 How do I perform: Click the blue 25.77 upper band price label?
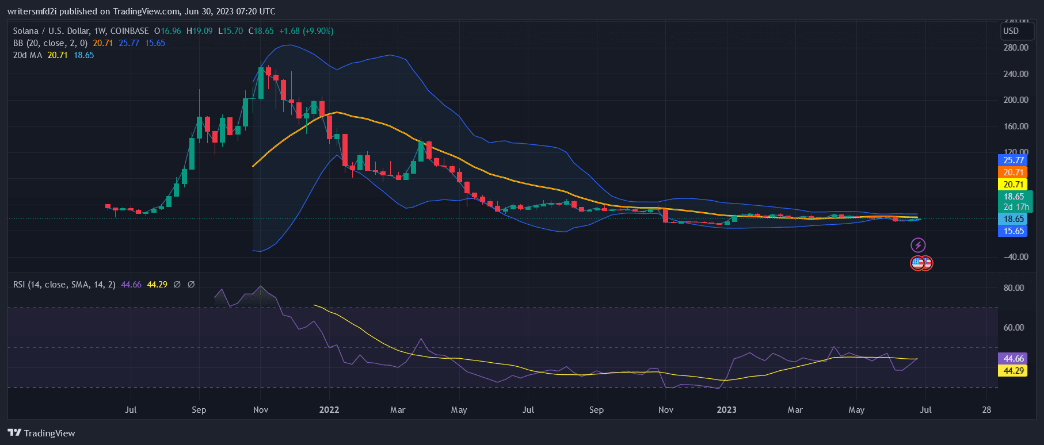(1013, 160)
